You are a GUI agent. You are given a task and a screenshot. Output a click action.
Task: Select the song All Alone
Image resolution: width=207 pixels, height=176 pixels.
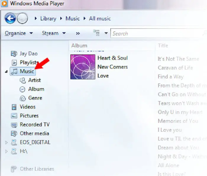coord(169,165)
